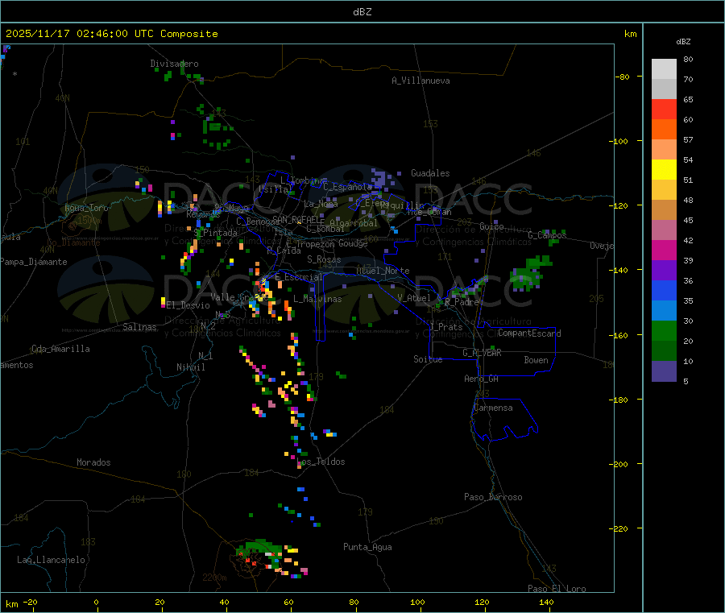
Task: Click the gold 48-51 dBZ legend swatch
Action: click(664, 190)
